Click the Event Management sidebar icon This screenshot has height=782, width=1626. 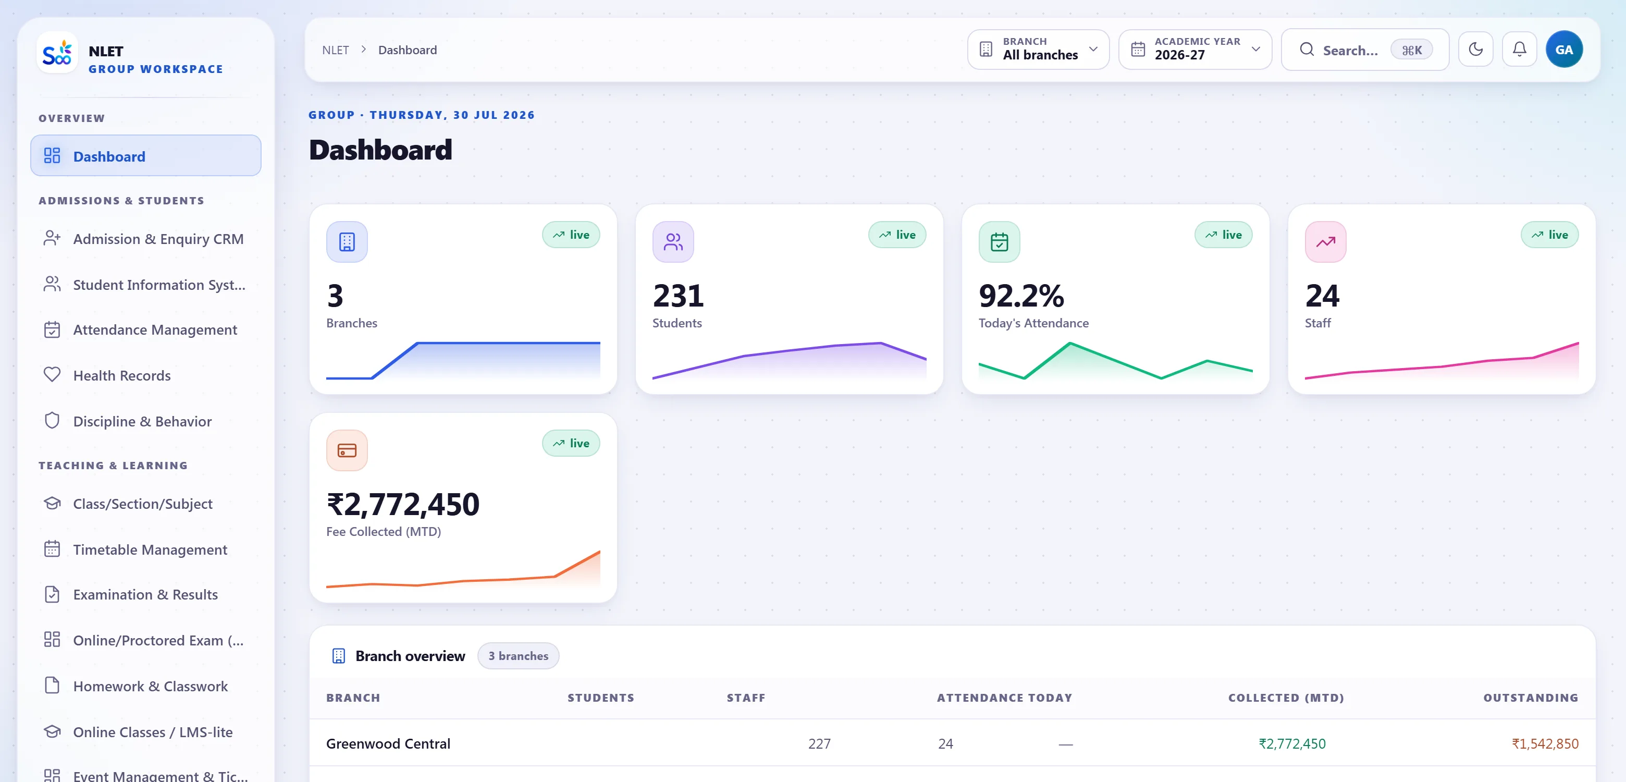tap(53, 775)
